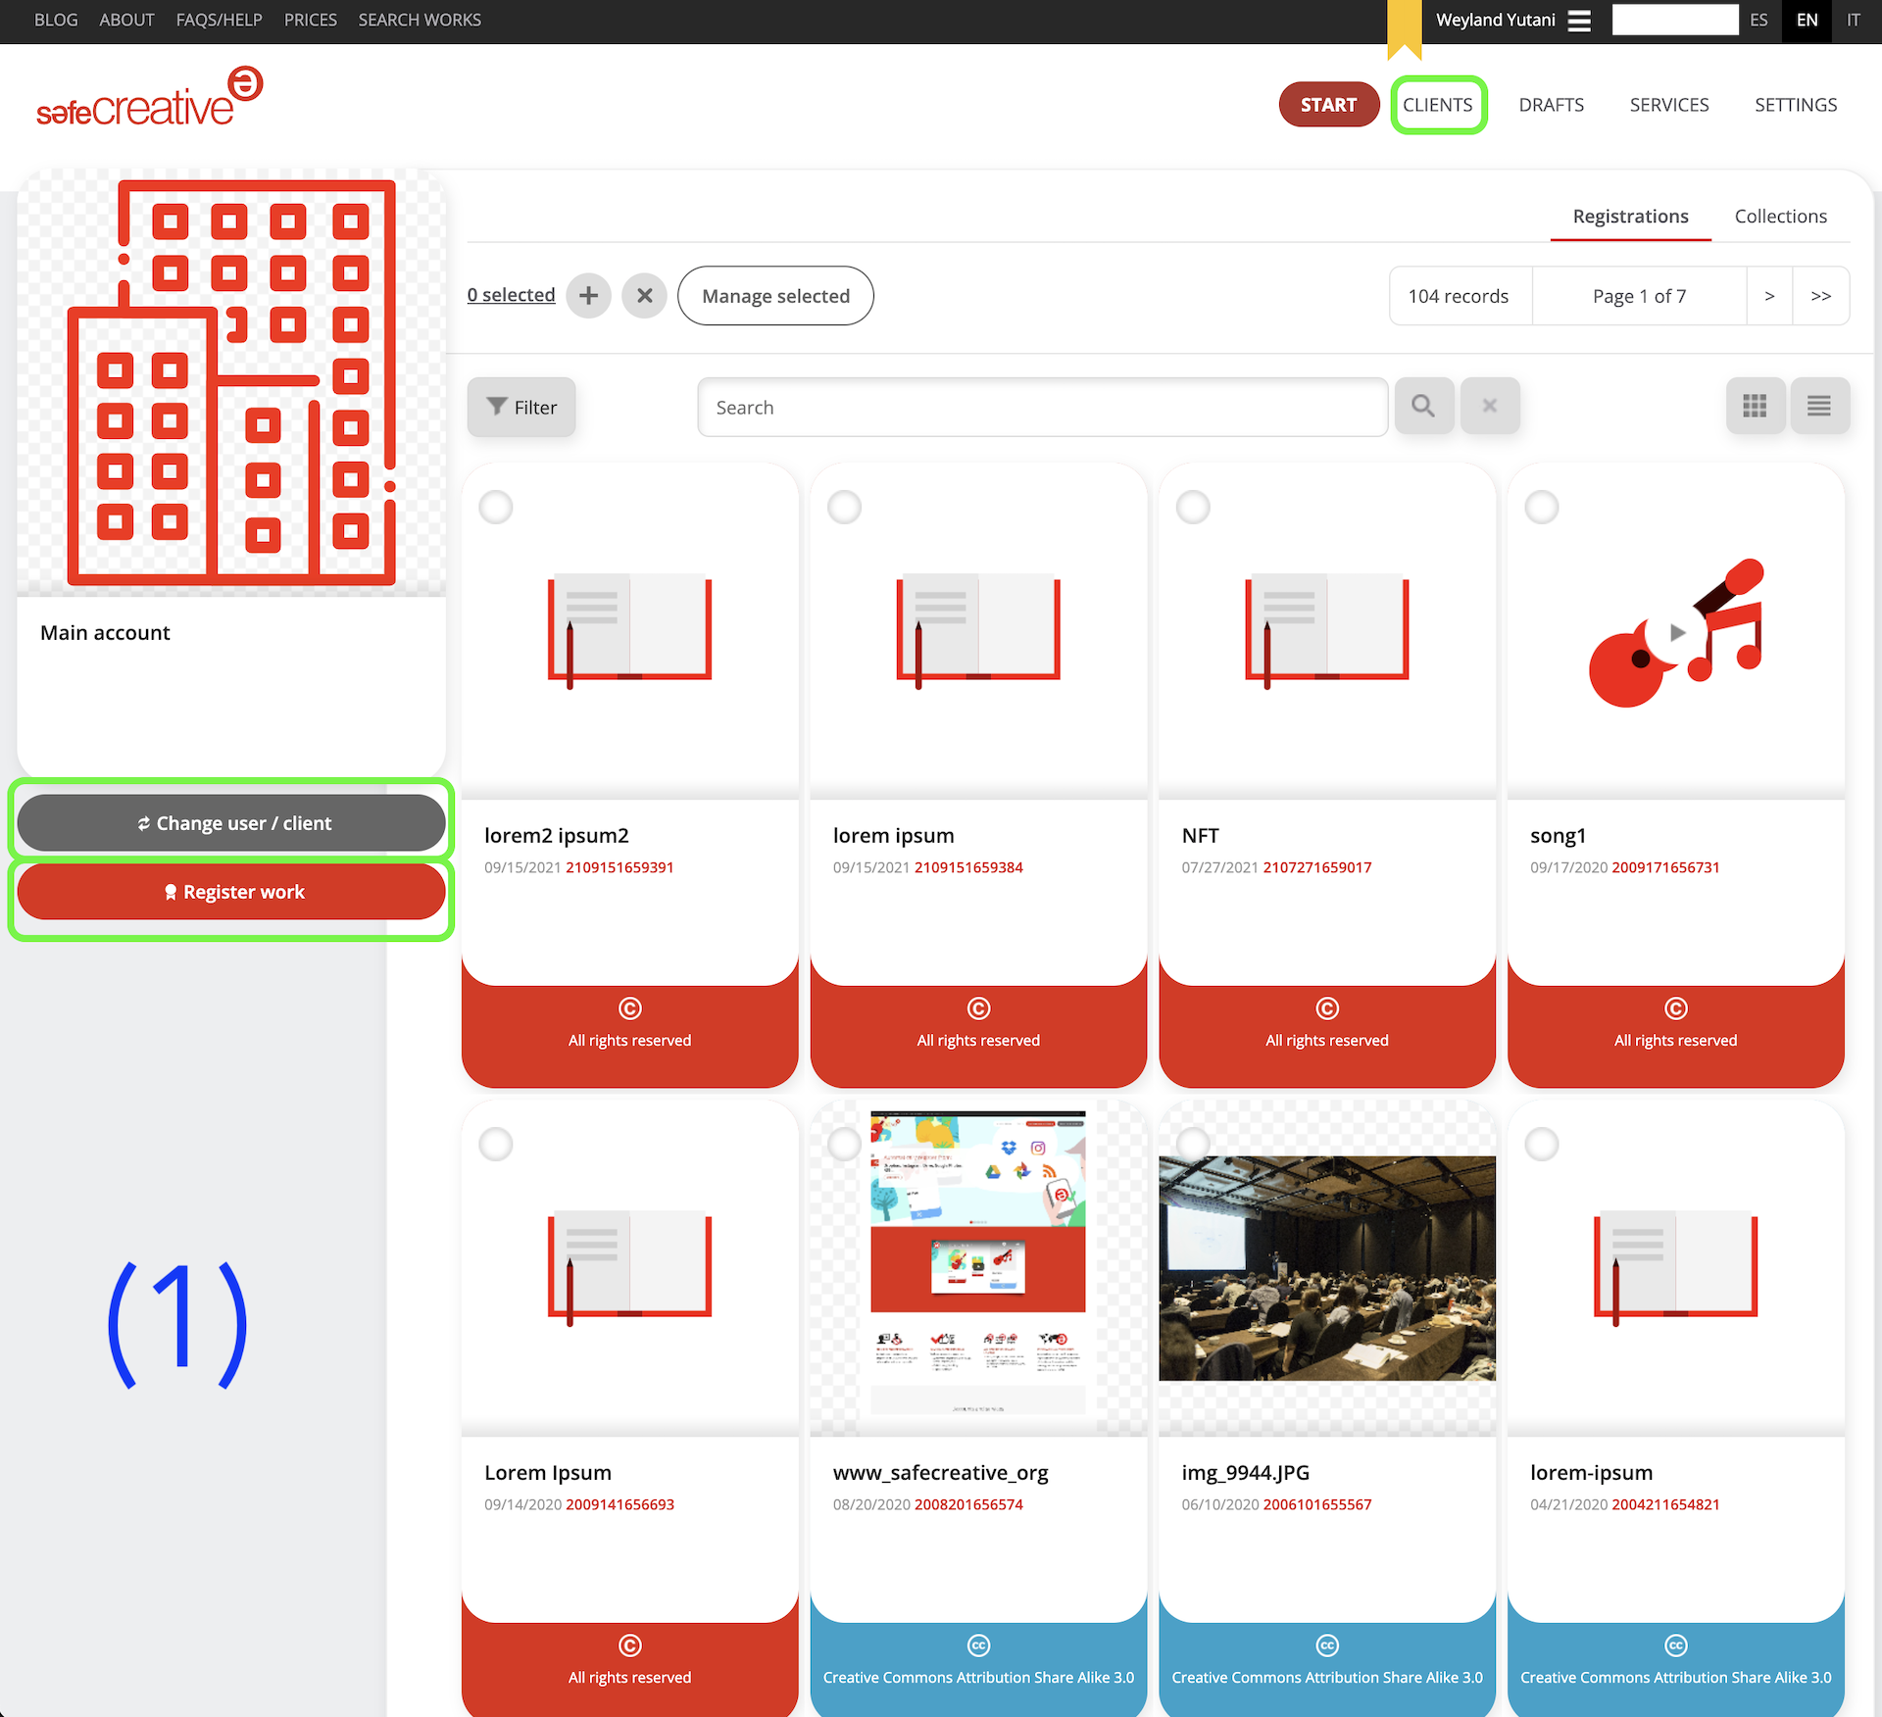
Task: Click inside the Search field
Action: [x=1041, y=407]
